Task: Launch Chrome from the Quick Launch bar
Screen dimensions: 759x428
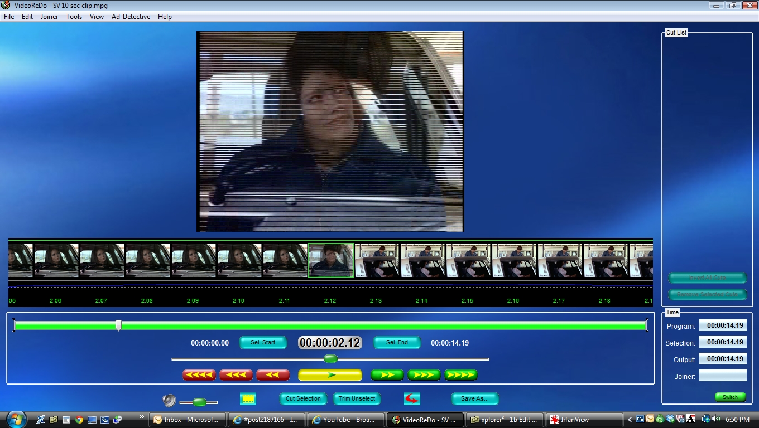Action: point(79,420)
